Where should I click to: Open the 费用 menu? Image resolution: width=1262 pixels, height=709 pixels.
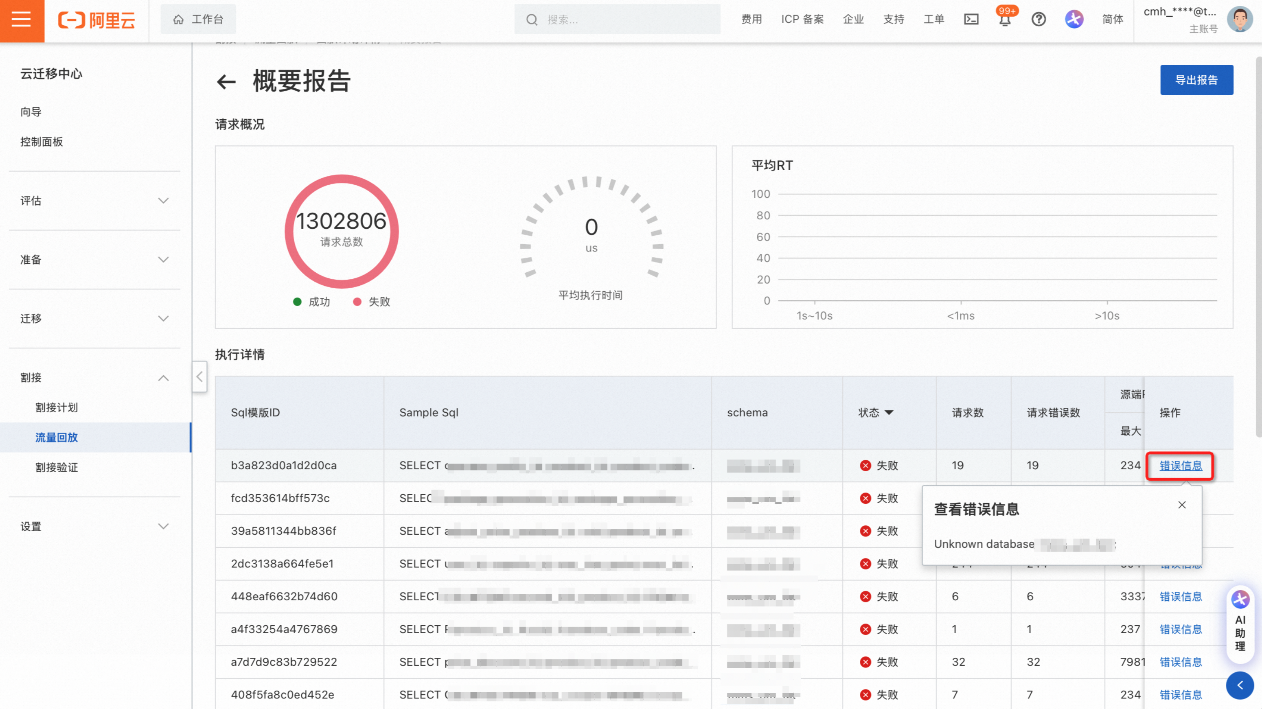click(x=751, y=20)
